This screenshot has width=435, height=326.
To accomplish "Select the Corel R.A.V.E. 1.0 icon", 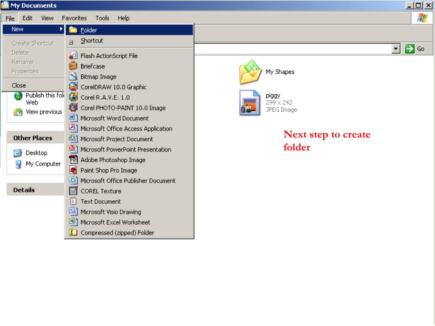I will (73, 97).
